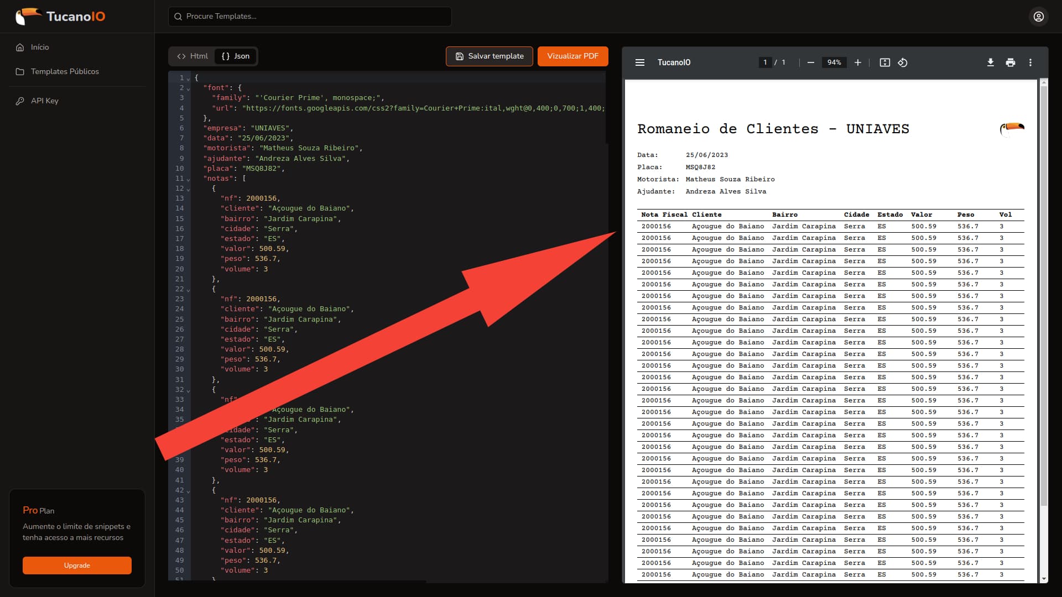Viewport: 1062px width, 597px height.
Task: Click the folder icon beside Templates Públicos
Action: pos(20,72)
